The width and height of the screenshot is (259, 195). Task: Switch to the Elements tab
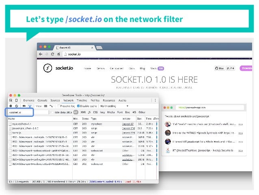[x=29, y=101]
